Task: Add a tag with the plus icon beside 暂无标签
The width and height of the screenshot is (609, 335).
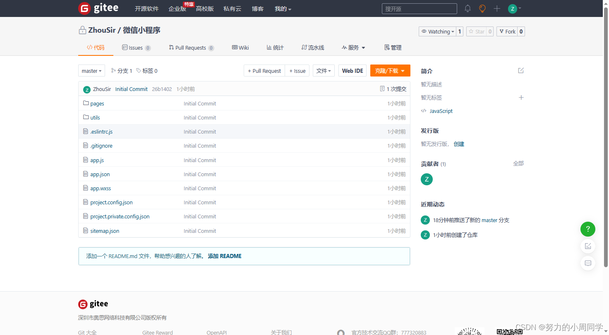Action: tap(521, 98)
